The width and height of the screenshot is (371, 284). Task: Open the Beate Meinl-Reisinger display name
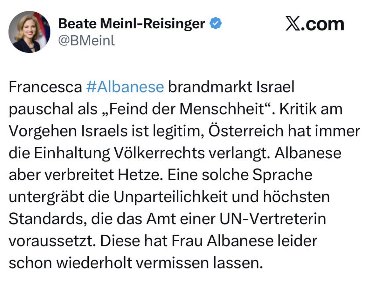click(x=131, y=24)
